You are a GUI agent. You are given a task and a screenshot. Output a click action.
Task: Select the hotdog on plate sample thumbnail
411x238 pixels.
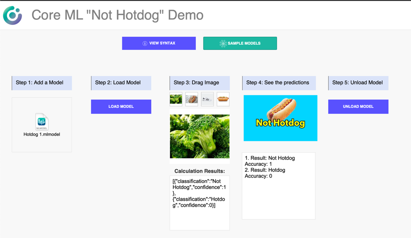(x=192, y=99)
